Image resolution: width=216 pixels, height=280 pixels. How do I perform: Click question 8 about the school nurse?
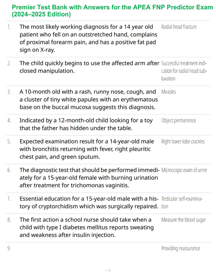pos(87,227)
